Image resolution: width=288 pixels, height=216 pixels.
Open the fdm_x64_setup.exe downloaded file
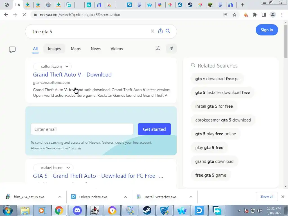(x=29, y=197)
